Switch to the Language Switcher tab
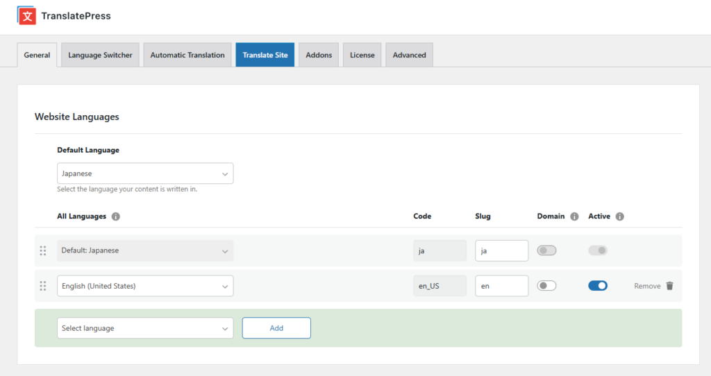 tap(100, 55)
